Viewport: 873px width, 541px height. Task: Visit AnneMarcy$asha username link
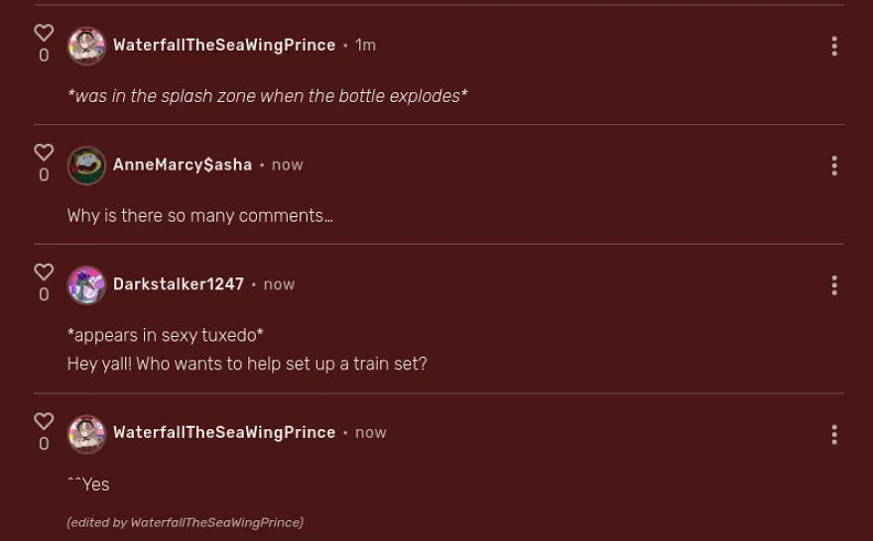(x=183, y=165)
